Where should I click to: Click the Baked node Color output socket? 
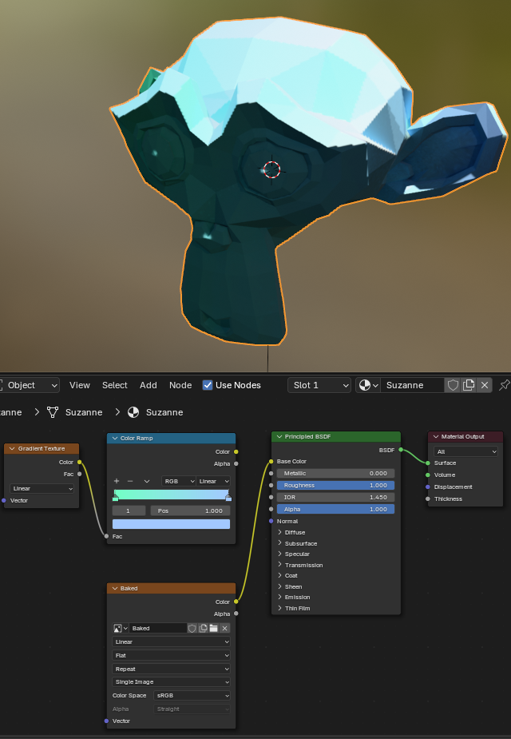236,602
